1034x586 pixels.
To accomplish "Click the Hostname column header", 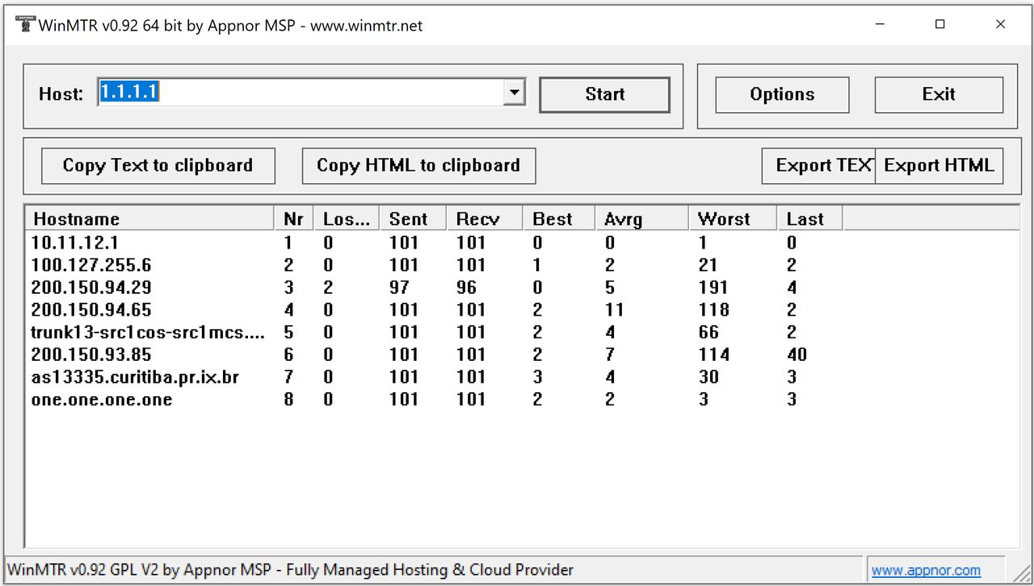I will (x=150, y=219).
